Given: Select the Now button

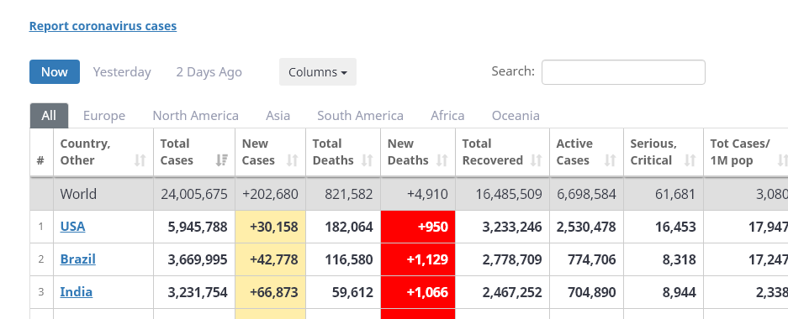Looking at the screenshot, I should 55,71.
